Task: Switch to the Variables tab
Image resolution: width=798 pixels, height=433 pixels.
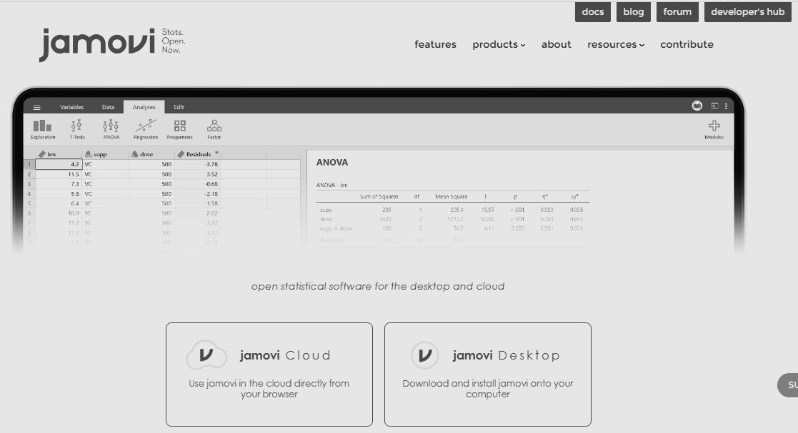Action: 71,107
